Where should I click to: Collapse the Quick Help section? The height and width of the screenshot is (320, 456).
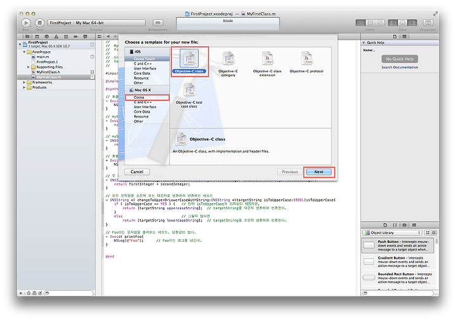point(364,42)
